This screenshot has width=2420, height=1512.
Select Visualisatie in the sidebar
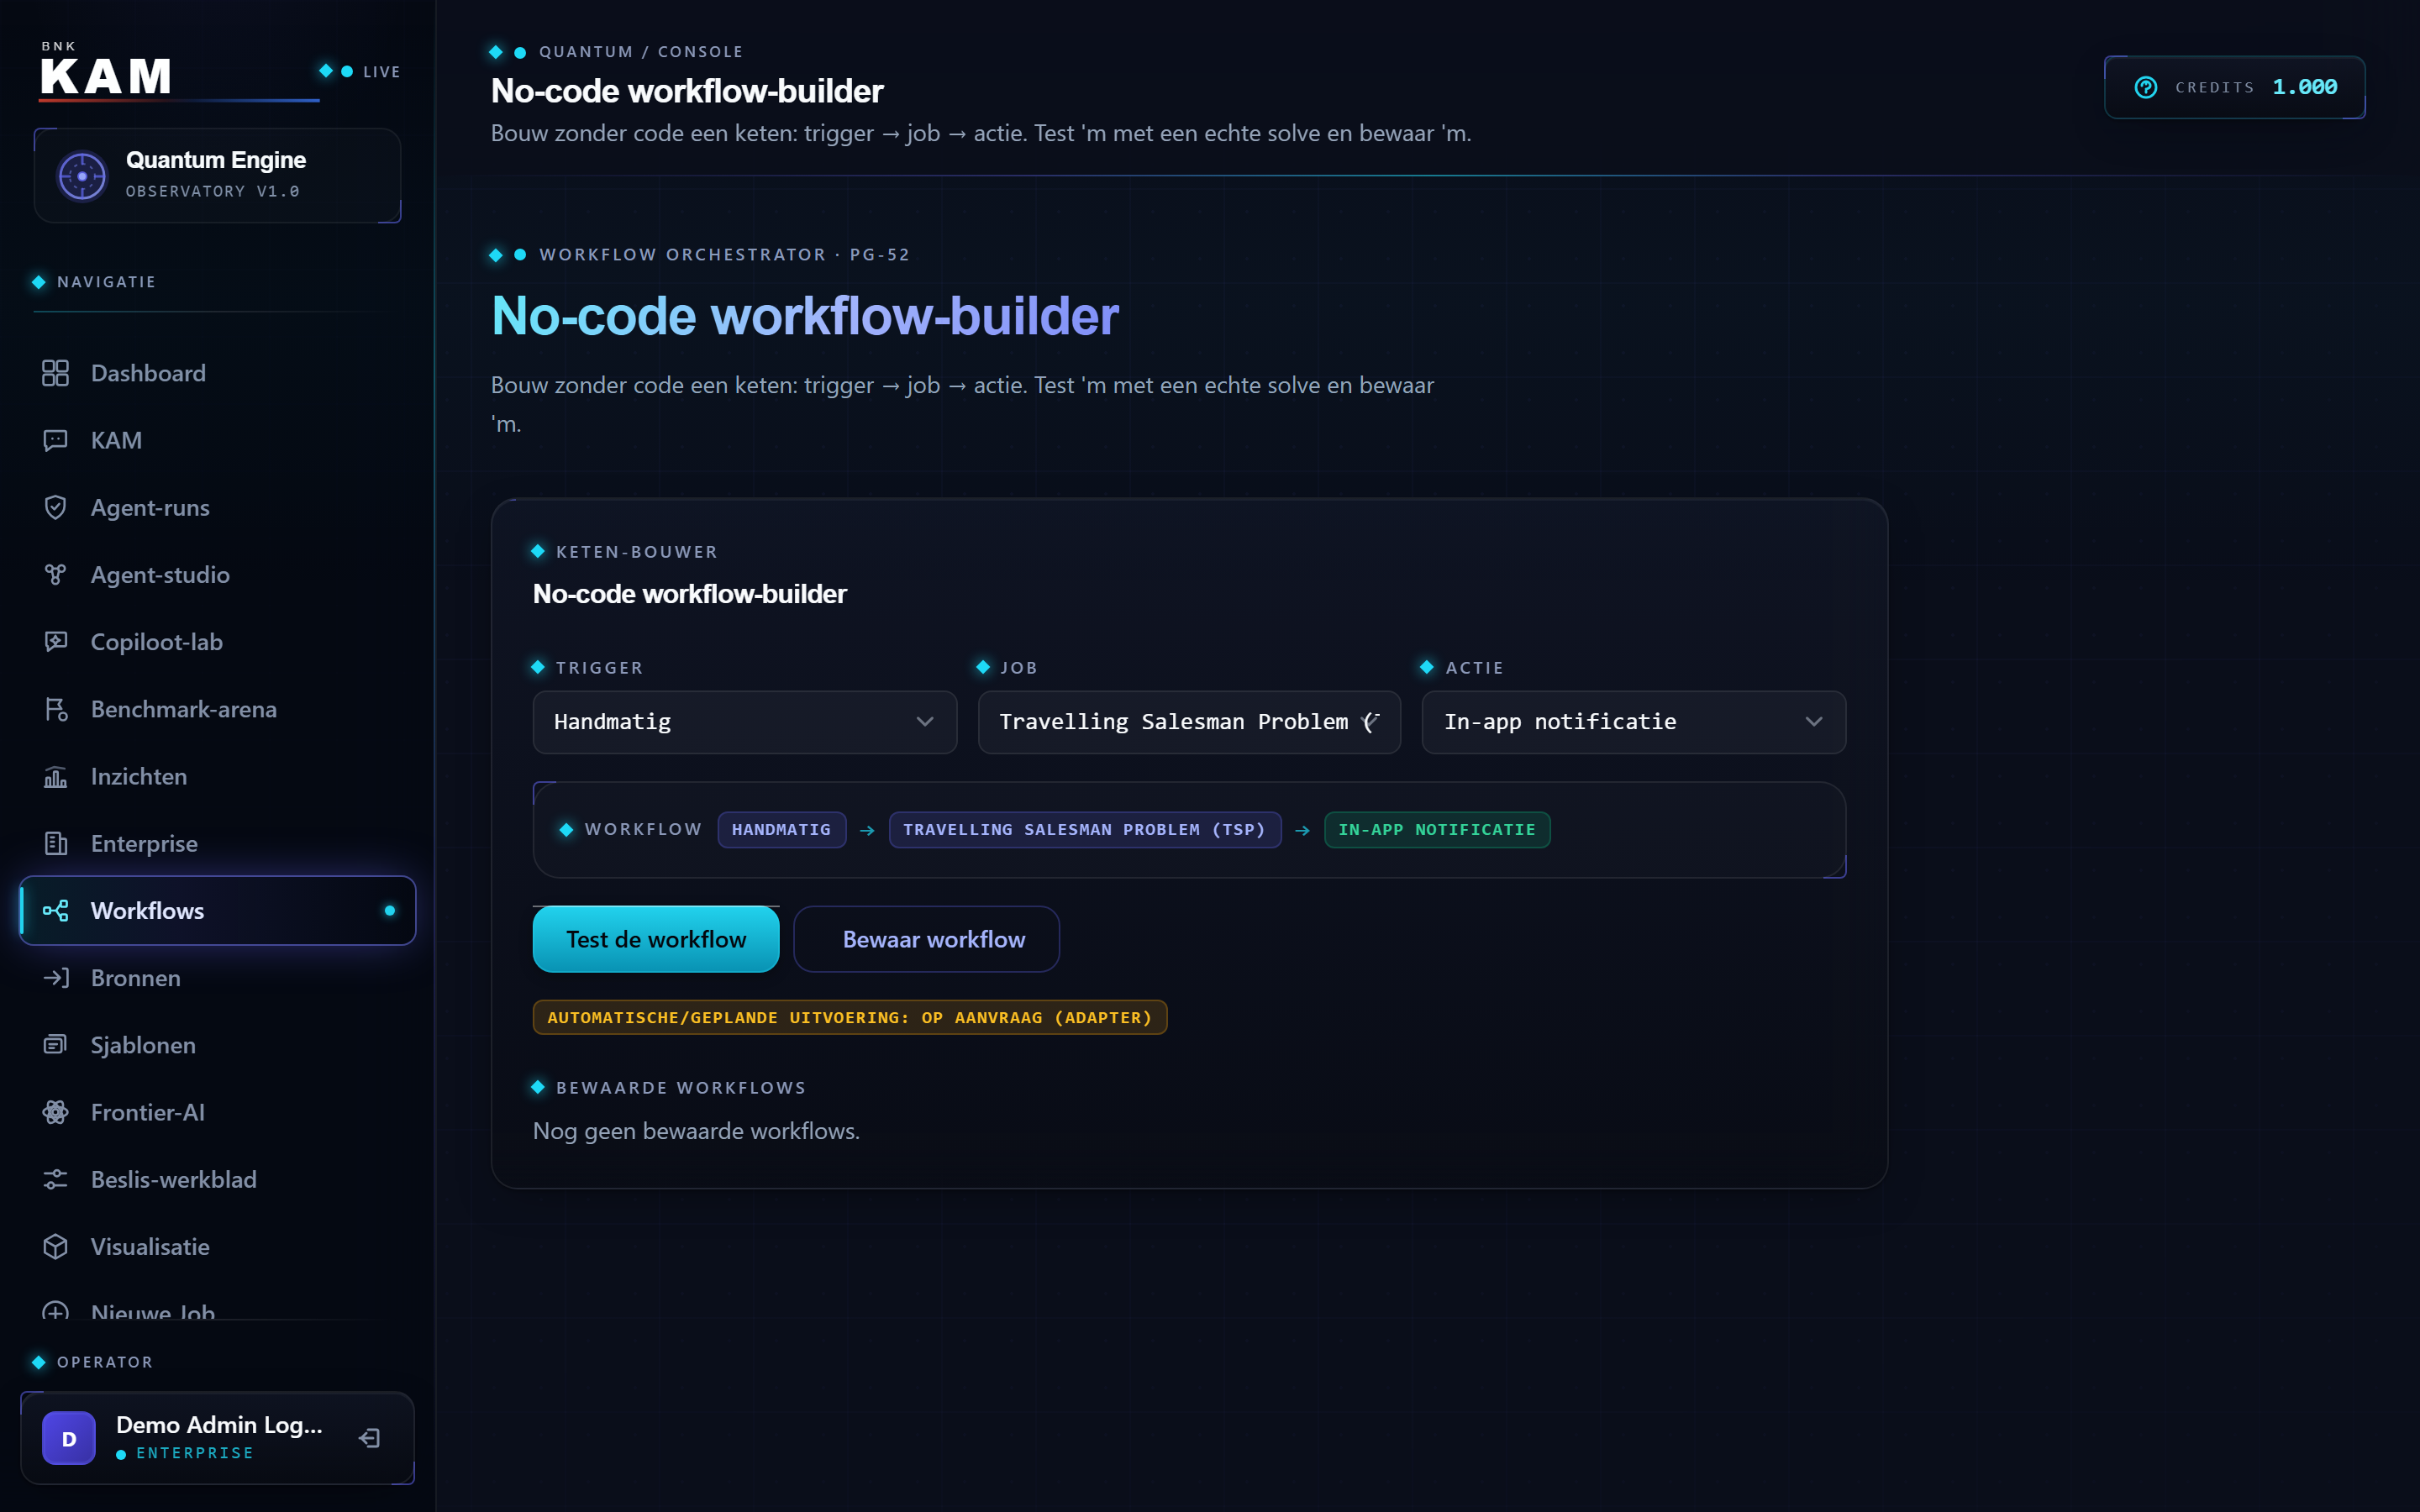click(217, 1246)
